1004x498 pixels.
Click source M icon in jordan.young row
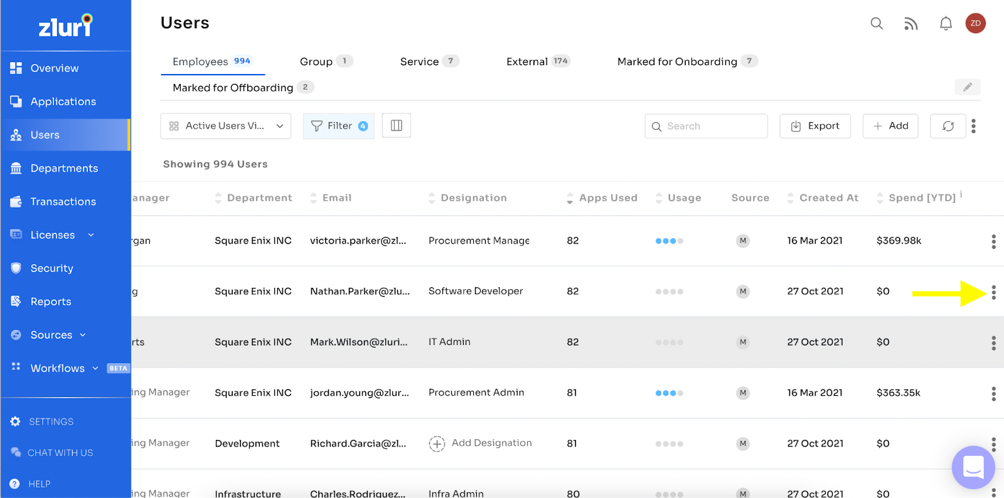pos(743,393)
